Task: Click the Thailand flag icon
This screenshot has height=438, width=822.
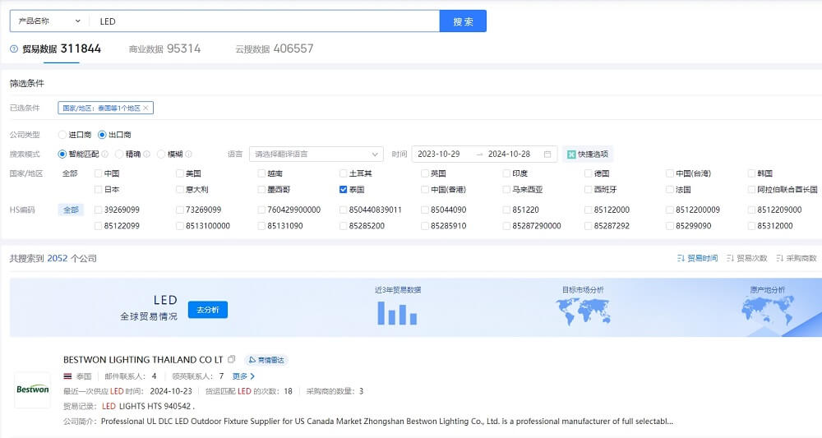Action: [x=67, y=376]
